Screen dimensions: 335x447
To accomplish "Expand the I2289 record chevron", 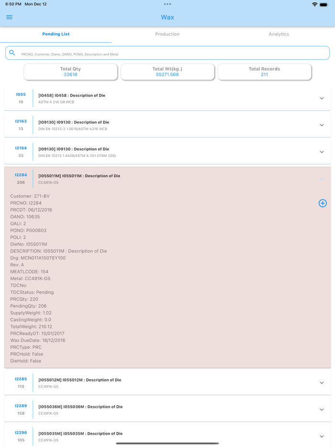I will (322, 410).
